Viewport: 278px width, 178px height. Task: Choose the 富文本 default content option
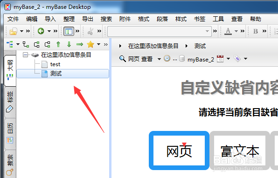pyautogui.click(x=240, y=151)
